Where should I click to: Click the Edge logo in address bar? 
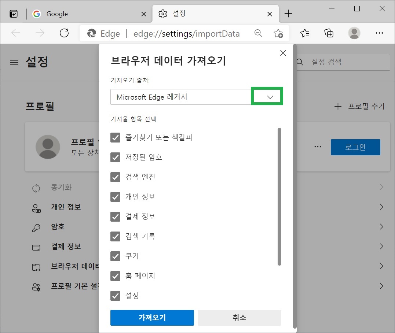[91, 33]
